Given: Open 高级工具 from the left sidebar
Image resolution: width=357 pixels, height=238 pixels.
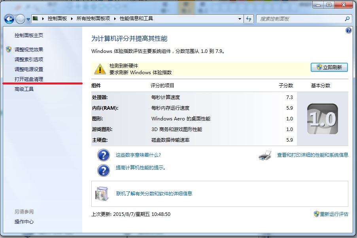Looking at the screenshot, I should coord(24,89).
